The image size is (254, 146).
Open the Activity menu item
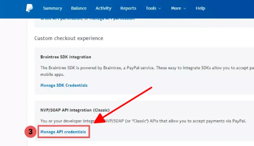tap(104, 8)
